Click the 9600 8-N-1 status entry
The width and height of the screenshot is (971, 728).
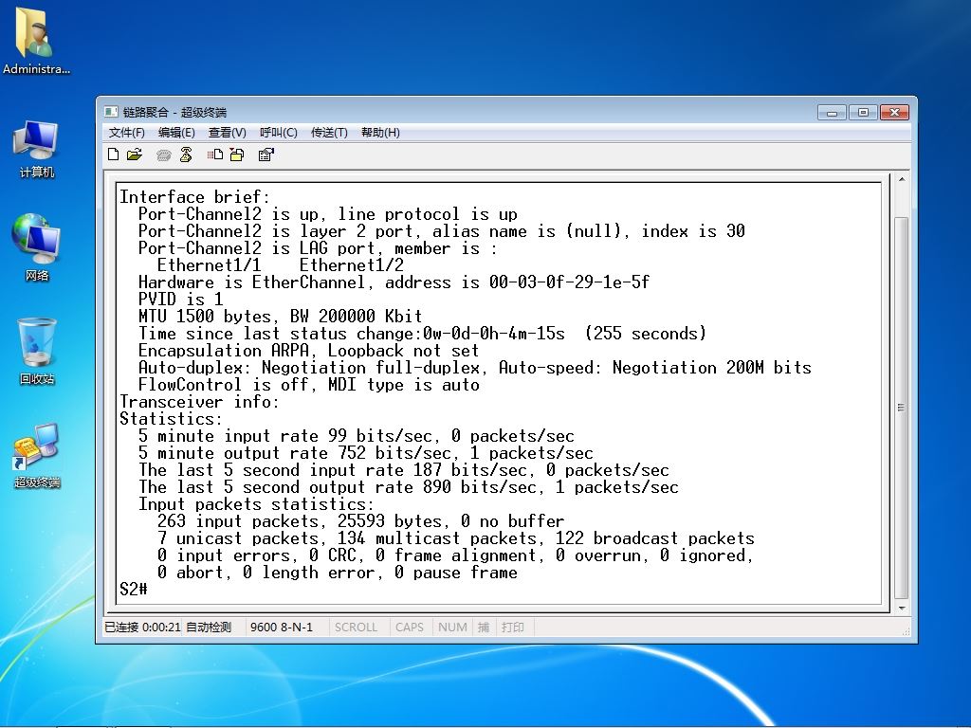[282, 628]
